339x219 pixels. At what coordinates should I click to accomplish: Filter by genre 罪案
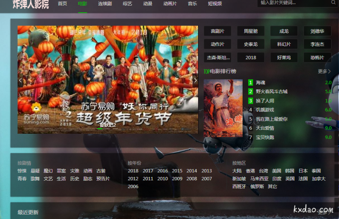tap(61, 171)
